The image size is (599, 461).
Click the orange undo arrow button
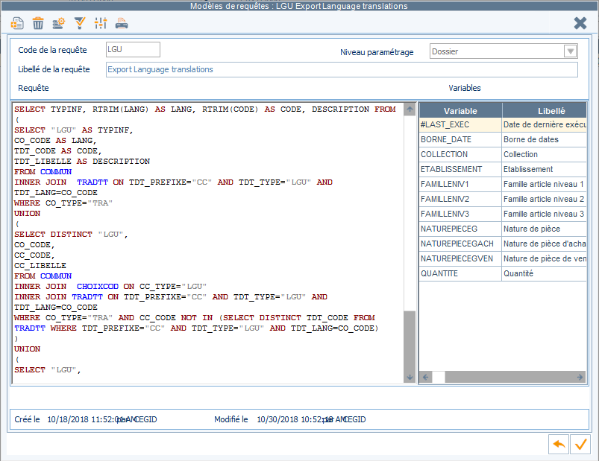[x=559, y=444]
